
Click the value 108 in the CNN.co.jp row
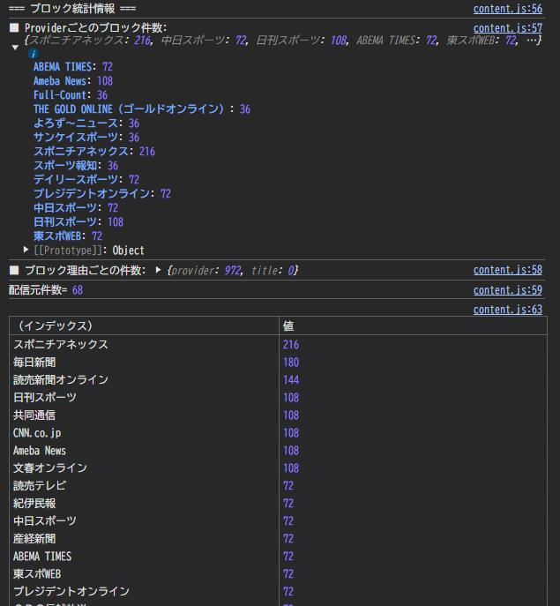[x=291, y=433]
